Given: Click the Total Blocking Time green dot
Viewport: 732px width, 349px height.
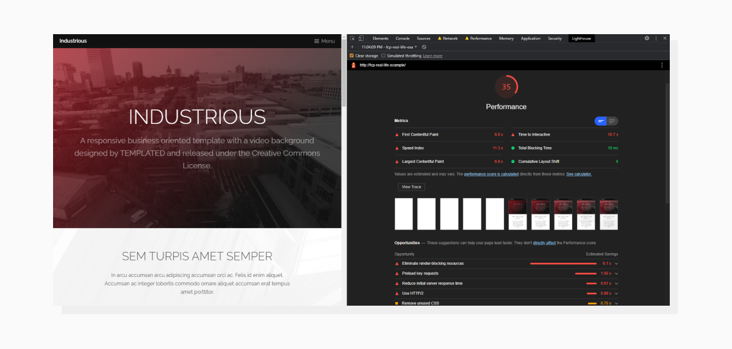Looking at the screenshot, I should click(513, 148).
